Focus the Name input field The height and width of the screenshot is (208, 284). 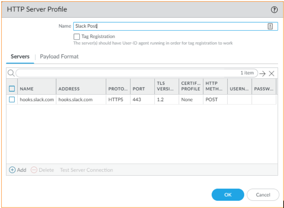[x=175, y=26]
